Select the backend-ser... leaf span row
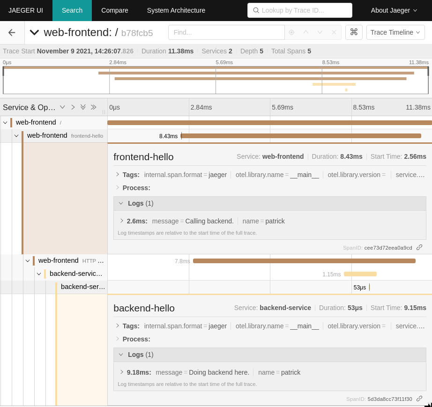Screen dimensions: 432x407 (82, 287)
